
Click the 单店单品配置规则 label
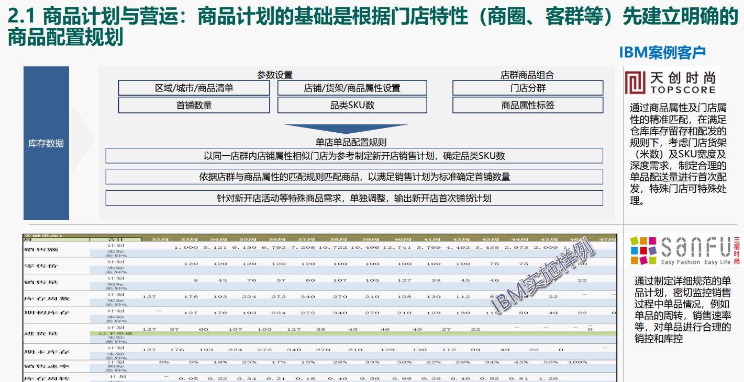[x=351, y=142]
